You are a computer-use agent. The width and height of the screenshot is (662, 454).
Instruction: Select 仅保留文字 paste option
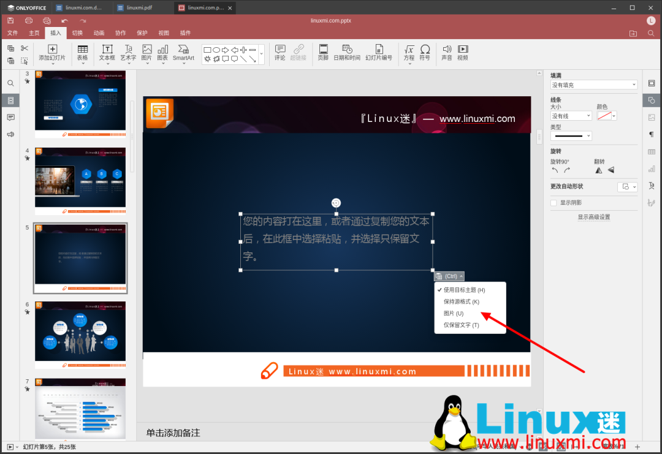coord(462,325)
